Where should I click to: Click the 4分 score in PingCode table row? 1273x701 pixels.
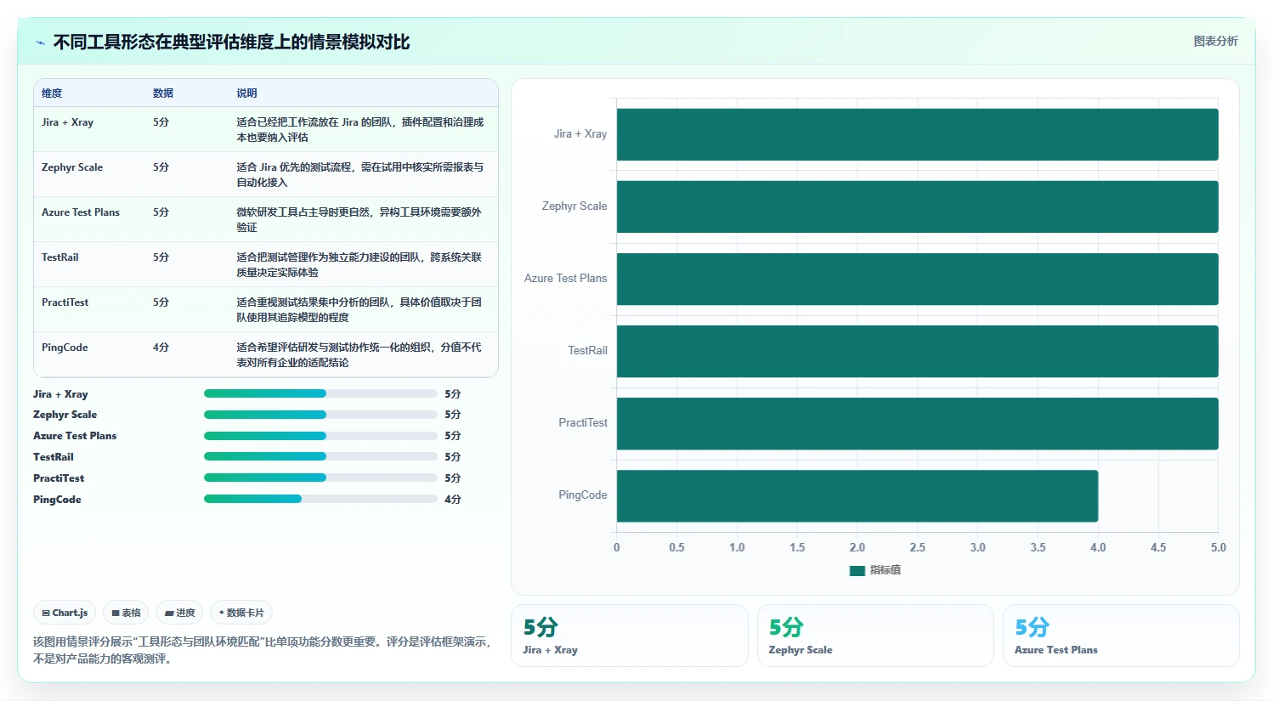pyautogui.click(x=161, y=348)
